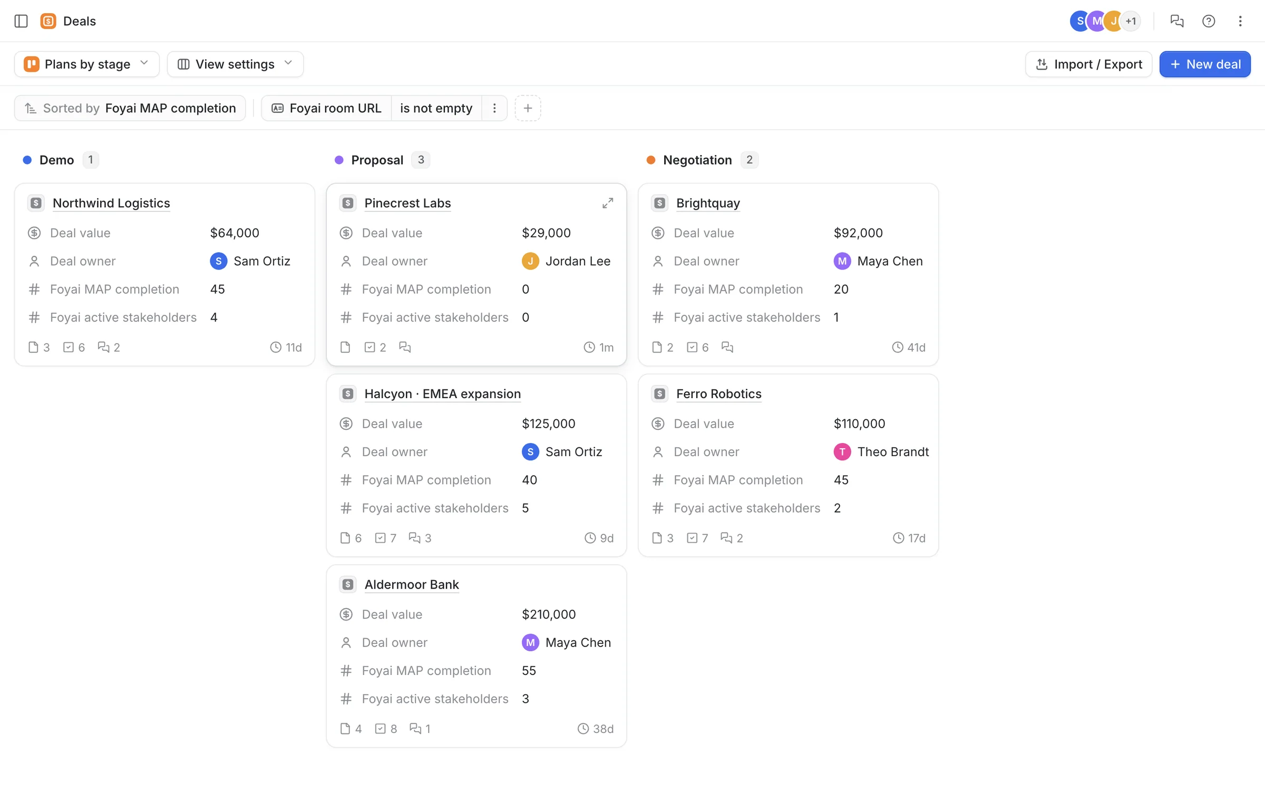
Task: Click Jordan Lee owner on Pinecrest Labs
Action: point(566,261)
